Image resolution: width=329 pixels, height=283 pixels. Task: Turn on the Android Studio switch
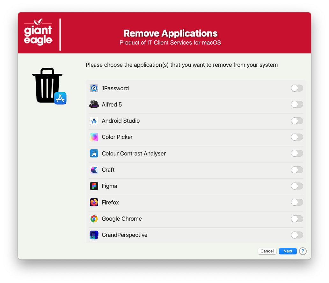[x=297, y=121]
